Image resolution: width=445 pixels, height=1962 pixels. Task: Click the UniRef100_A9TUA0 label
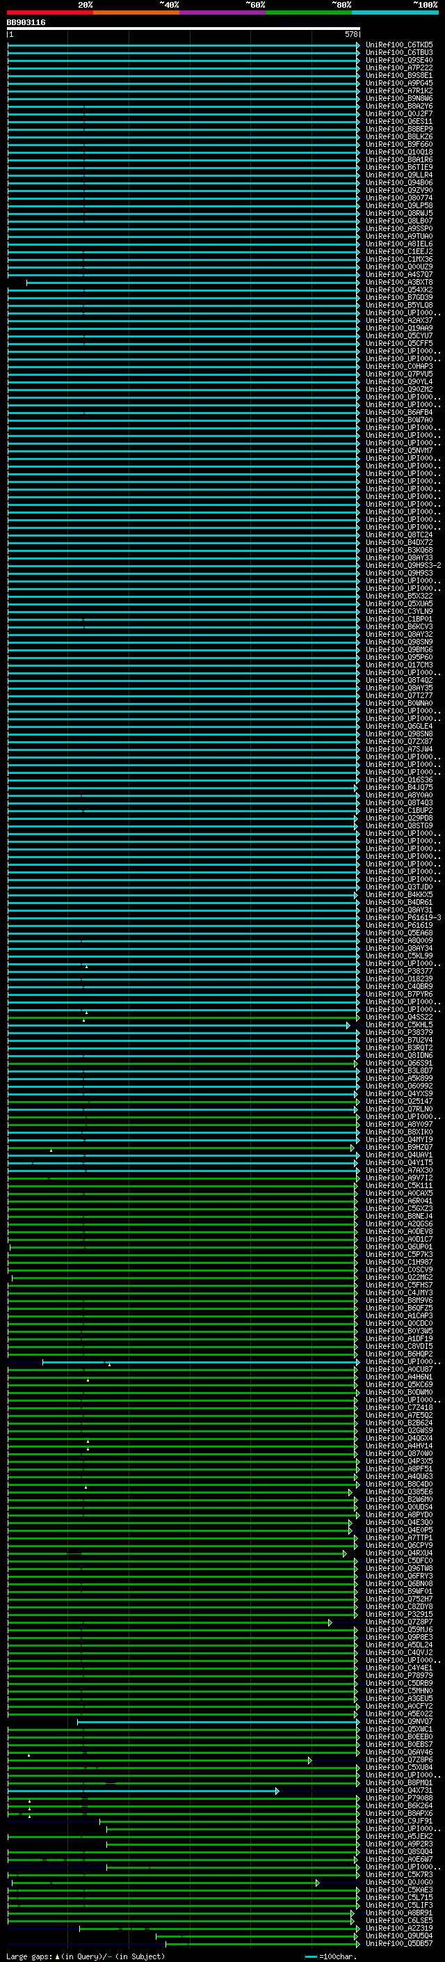point(399,237)
